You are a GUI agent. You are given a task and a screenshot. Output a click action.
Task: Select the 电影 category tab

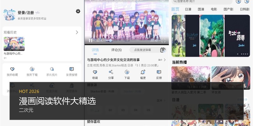[x=214, y=9]
